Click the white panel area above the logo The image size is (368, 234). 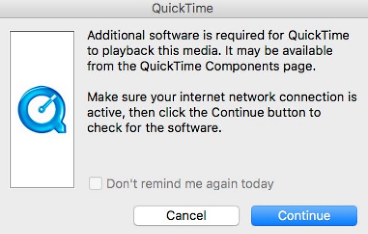[42, 58]
